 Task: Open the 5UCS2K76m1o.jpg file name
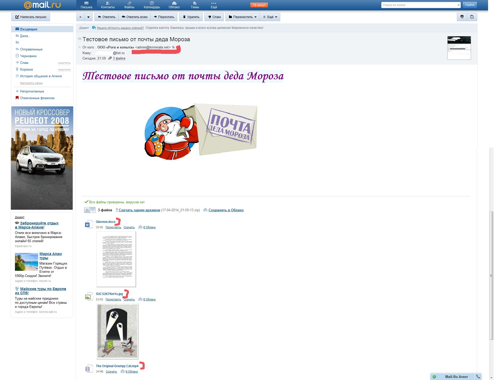pyautogui.click(x=109, y=294)
